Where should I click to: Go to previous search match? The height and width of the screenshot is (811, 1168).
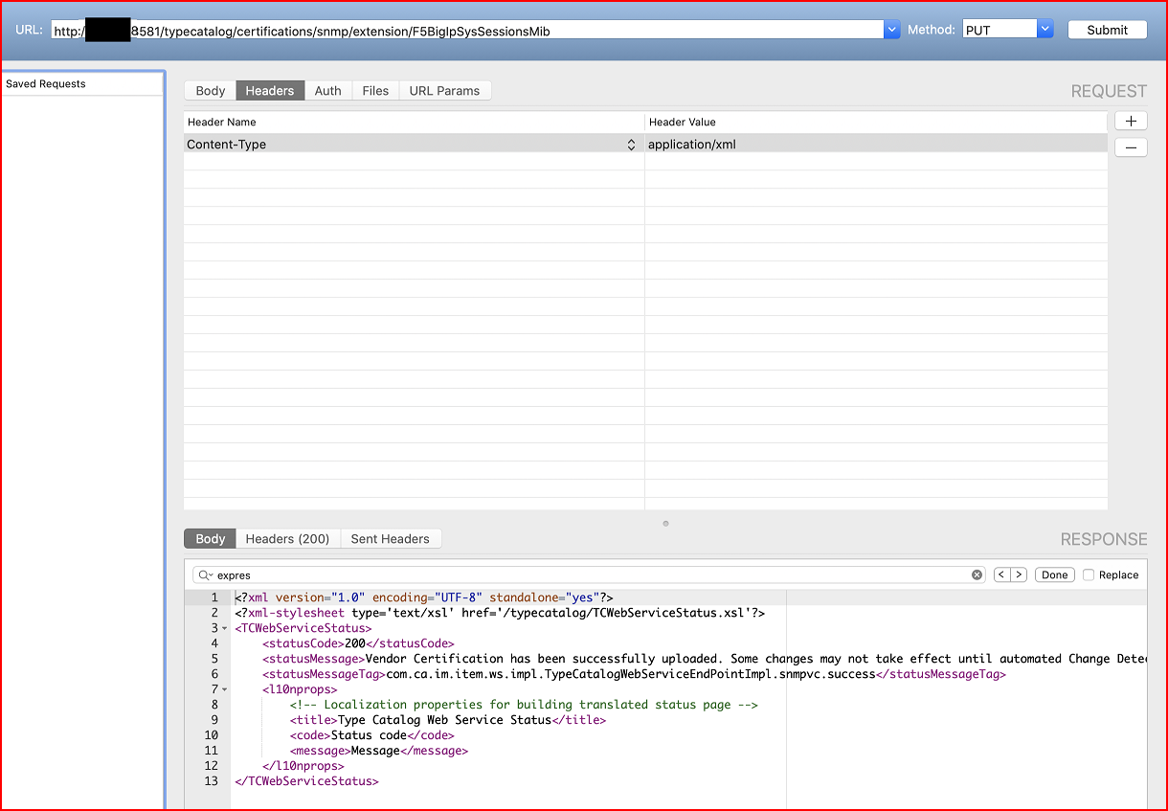pos(1001,575)
